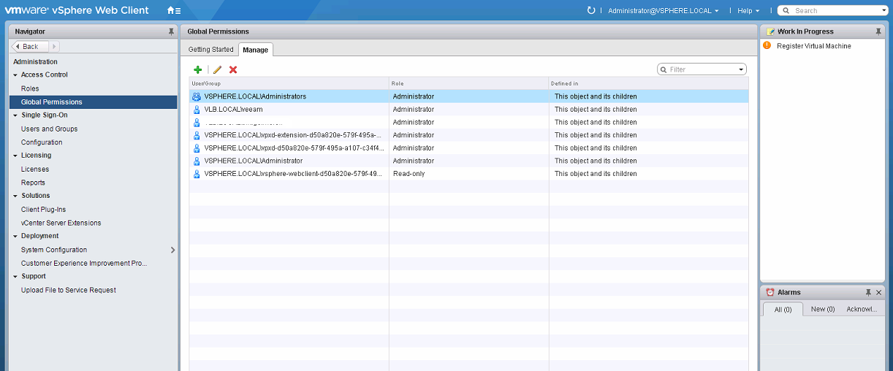Click the user icon next to VSPHERE.LOCAL\Administrator
The width and height of the screenshot is (893, 371).
(197, 161)
